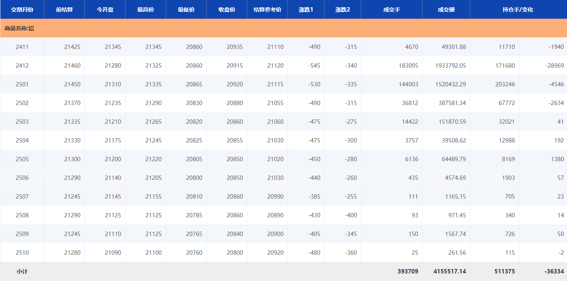Click the 小计 subtotal label
This screenshot has width=567, height=281.
22,271
